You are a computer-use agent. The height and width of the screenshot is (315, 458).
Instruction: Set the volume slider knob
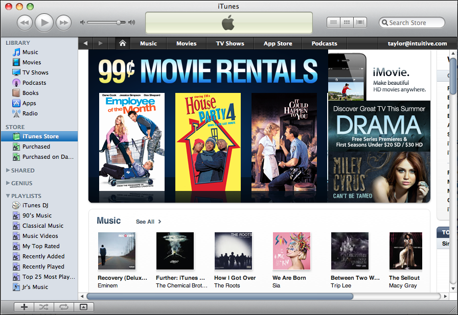tap(119, 22)
